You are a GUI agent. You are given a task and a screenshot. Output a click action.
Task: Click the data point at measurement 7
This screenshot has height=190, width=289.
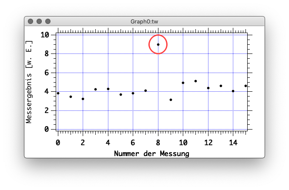point(146,90)
